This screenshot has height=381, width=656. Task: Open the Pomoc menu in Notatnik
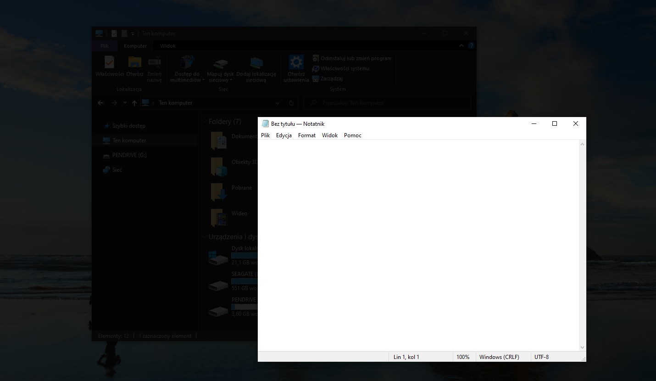(x=353, y=135)
